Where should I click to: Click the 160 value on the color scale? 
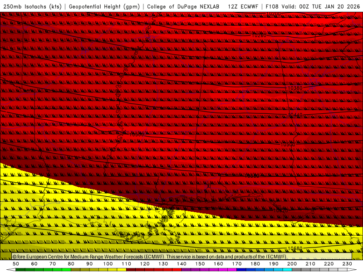pos(218,264)
